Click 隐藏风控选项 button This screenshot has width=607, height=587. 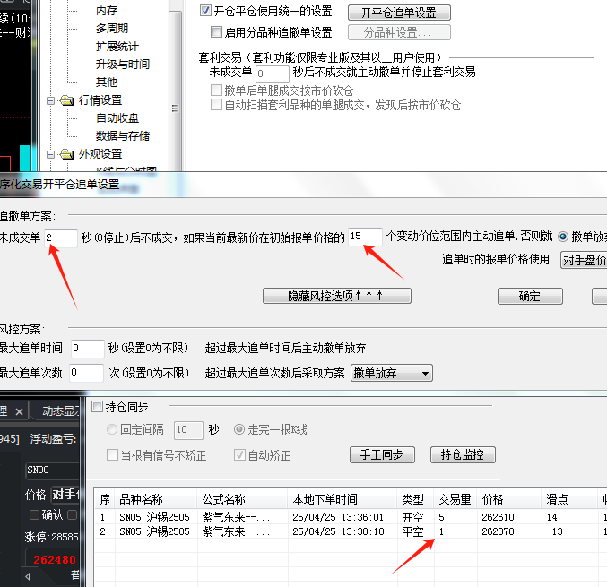[337, 296]
